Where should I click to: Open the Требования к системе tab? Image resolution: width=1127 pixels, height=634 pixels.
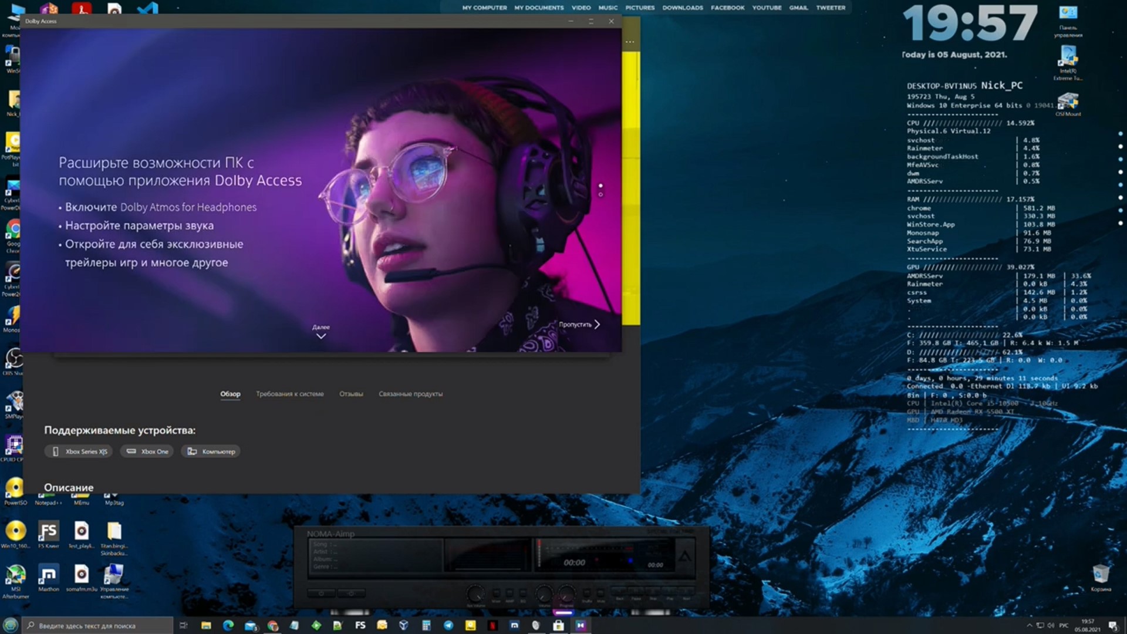click(289, 394)
